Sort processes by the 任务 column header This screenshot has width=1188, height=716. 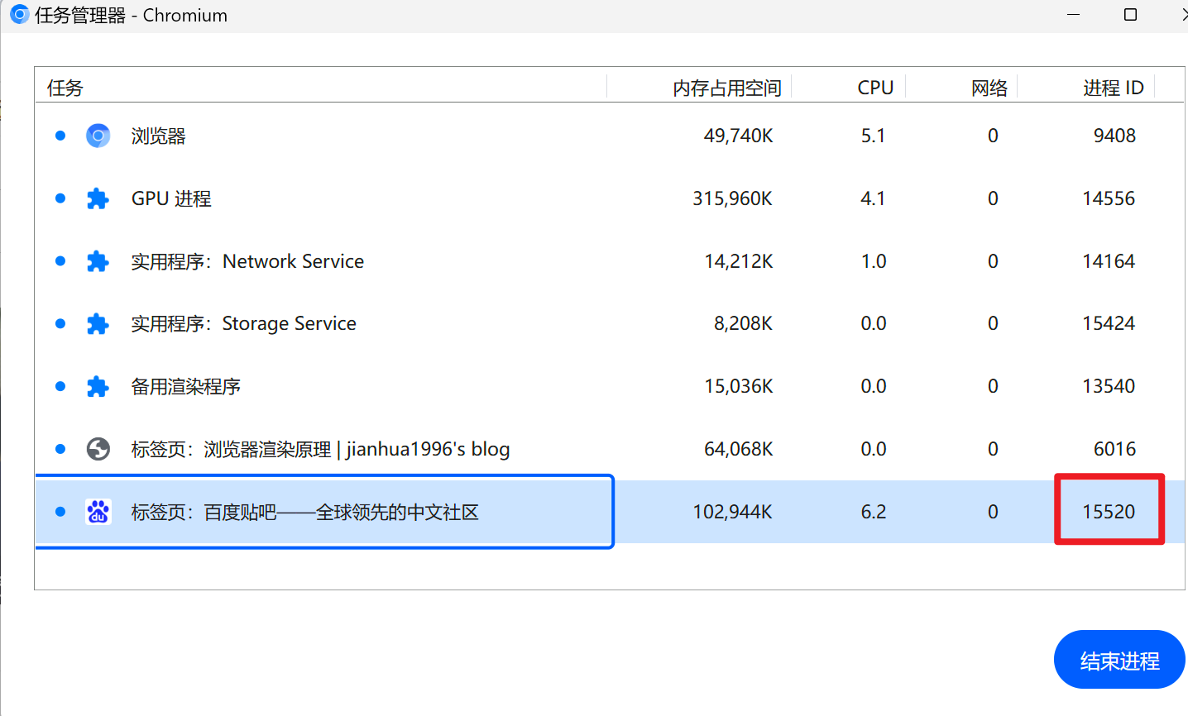[65, 88]
